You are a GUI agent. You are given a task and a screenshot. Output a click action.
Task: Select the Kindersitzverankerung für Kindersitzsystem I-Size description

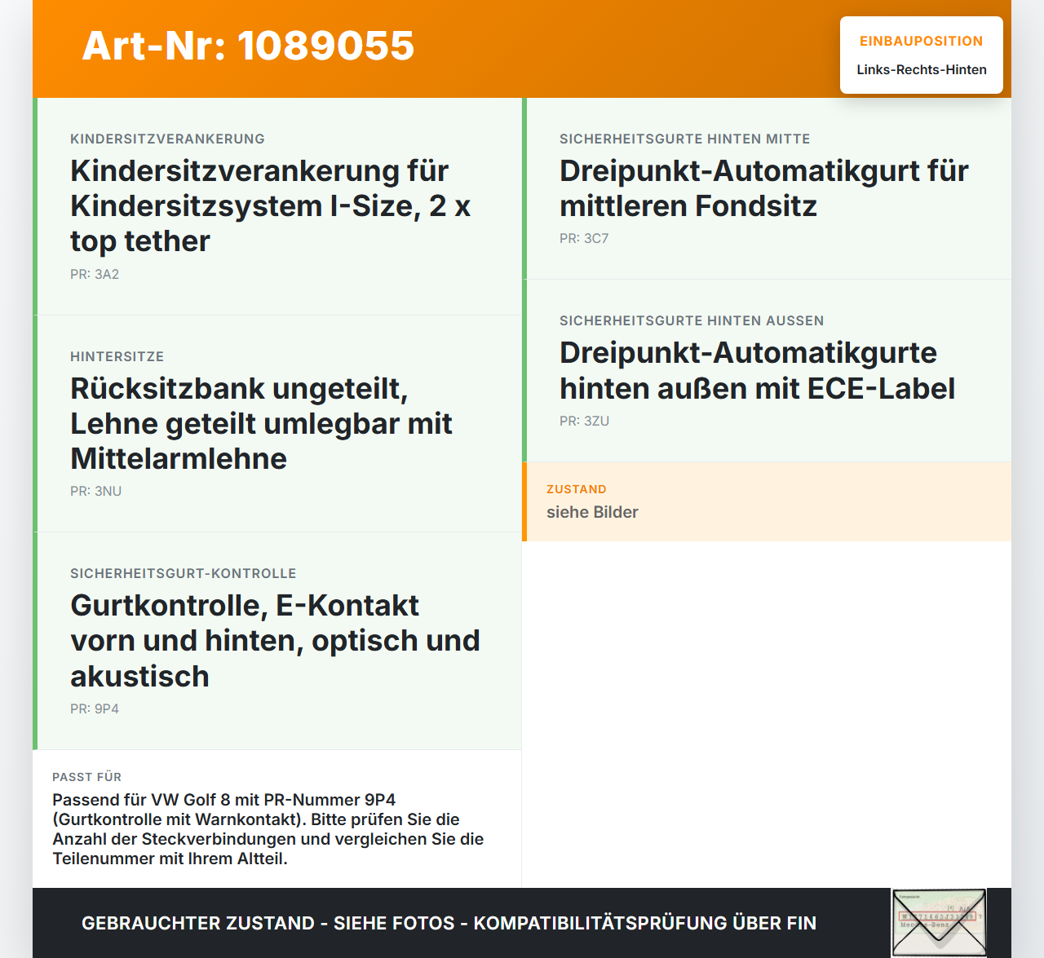click(x=271, y=205)
